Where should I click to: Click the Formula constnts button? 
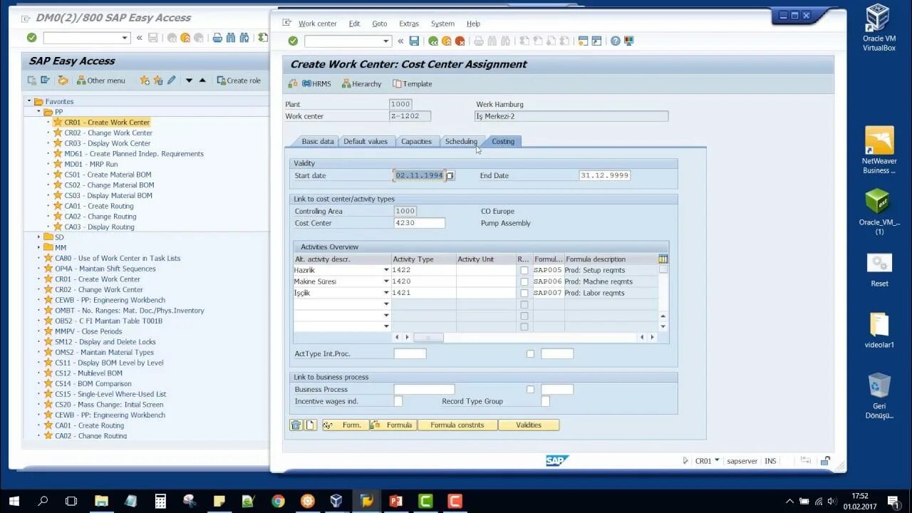[x=457, y=425]
